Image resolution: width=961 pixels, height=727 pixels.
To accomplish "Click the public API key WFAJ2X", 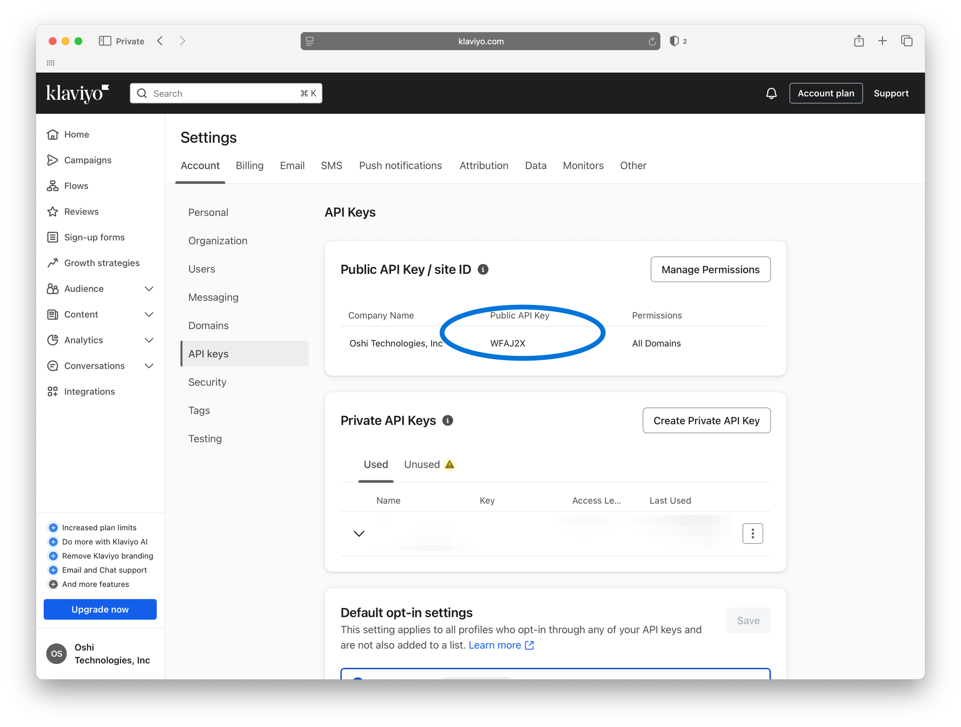I will (x=507, y=343).
